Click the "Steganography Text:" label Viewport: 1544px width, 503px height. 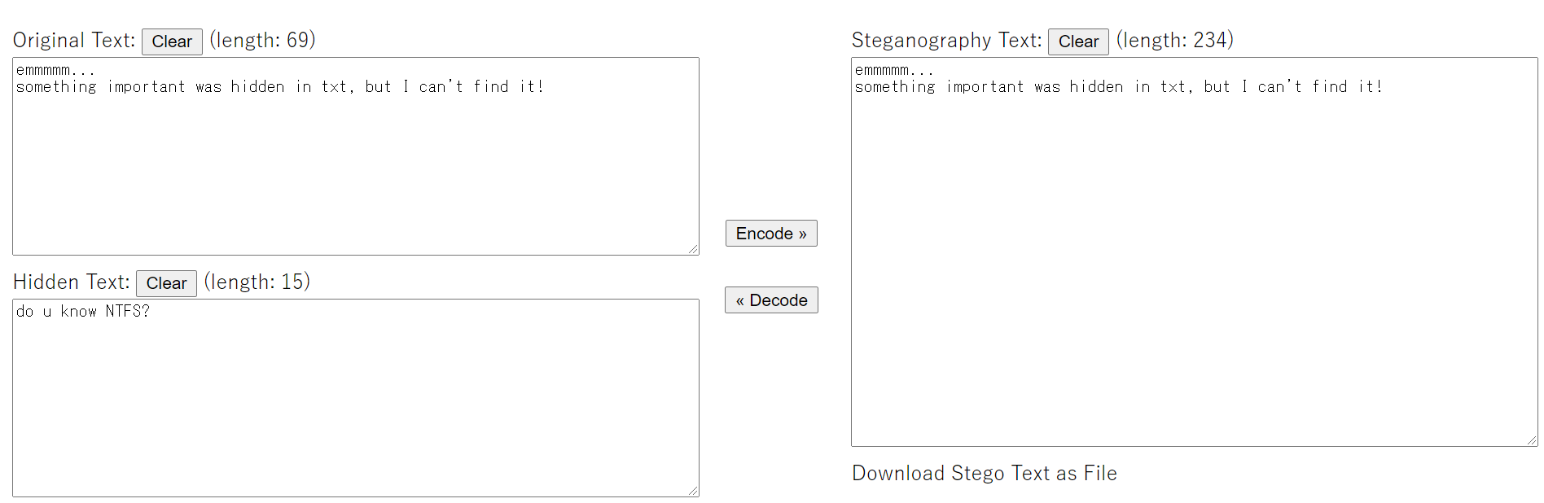click(946, 41)
